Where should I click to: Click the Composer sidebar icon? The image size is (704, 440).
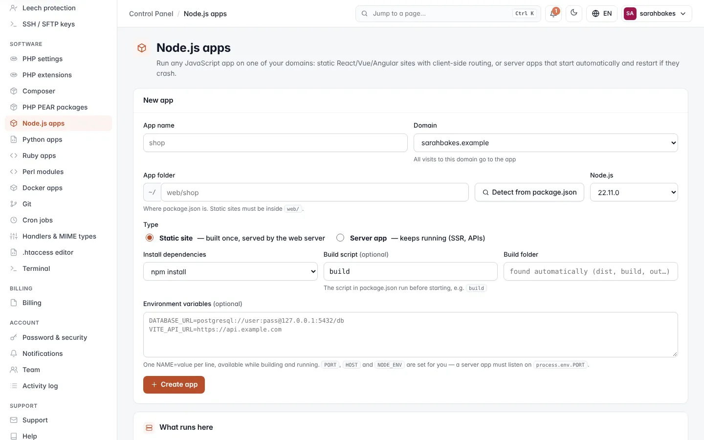(x=14, y=91)
